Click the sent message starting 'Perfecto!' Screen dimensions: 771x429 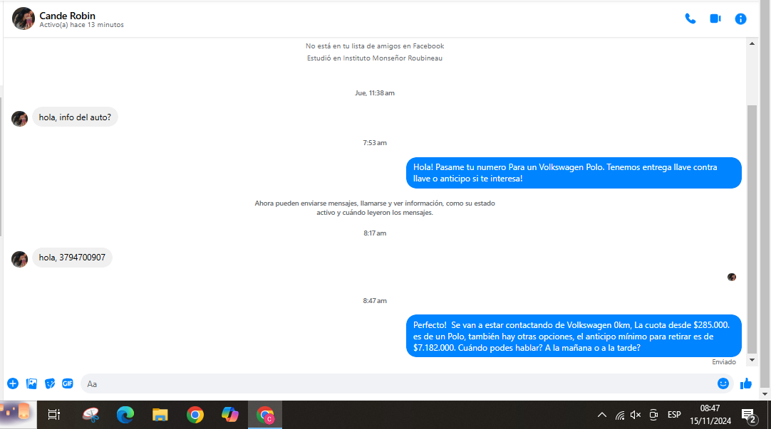coord(574,337)
